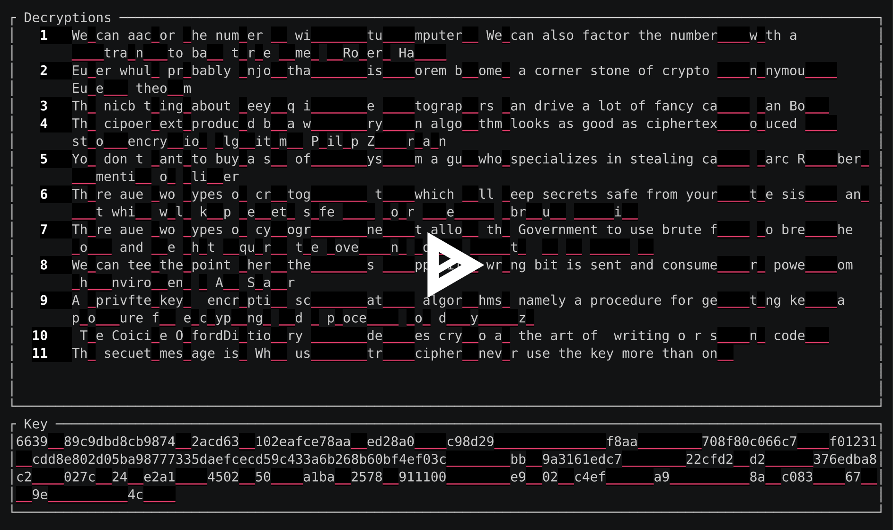Click key hex fragment '9e' on last key line

pos(40,495)
